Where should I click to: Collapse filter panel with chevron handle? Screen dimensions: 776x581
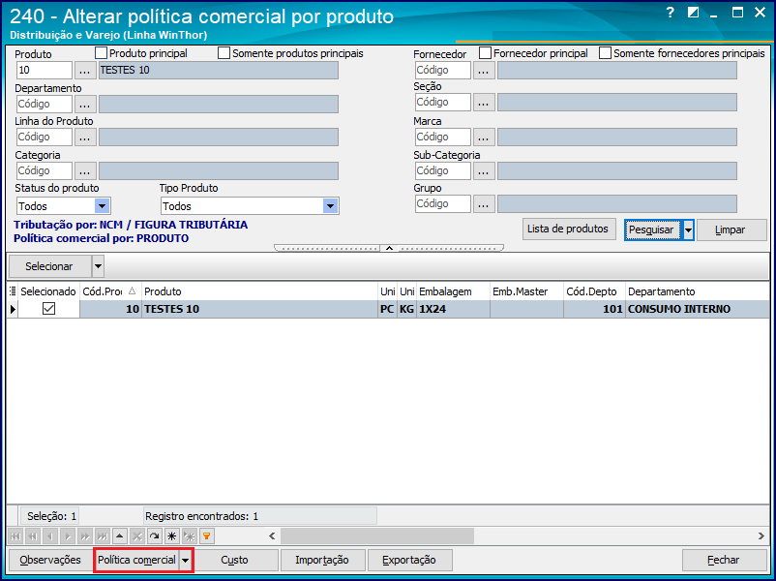point(389,248)
